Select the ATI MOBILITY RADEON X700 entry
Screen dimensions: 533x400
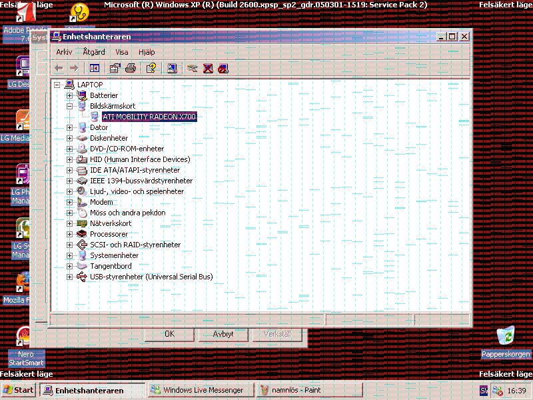coord(149,117)
